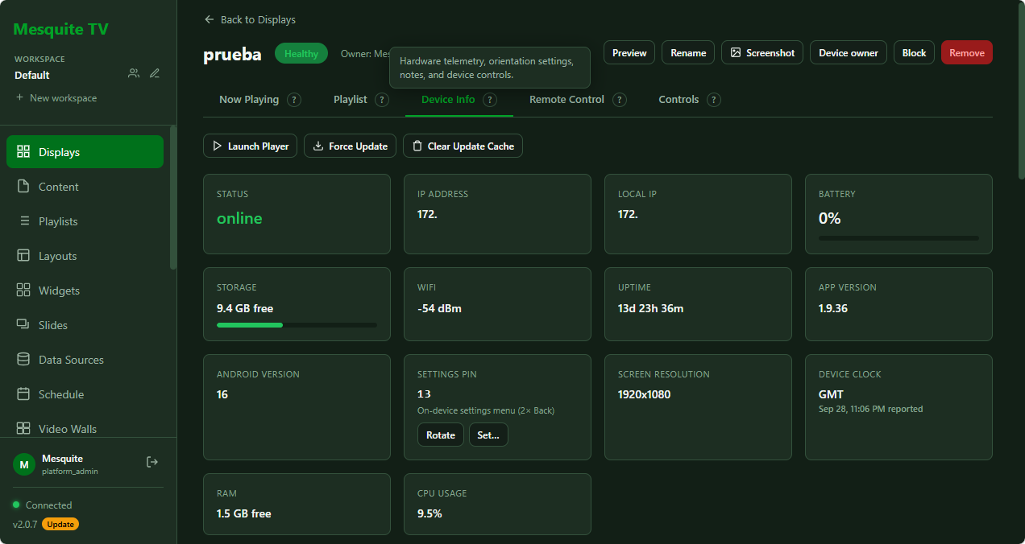Click help icon next to Controls
This screenshot has height=544, width=1025.
pos(714,100)
